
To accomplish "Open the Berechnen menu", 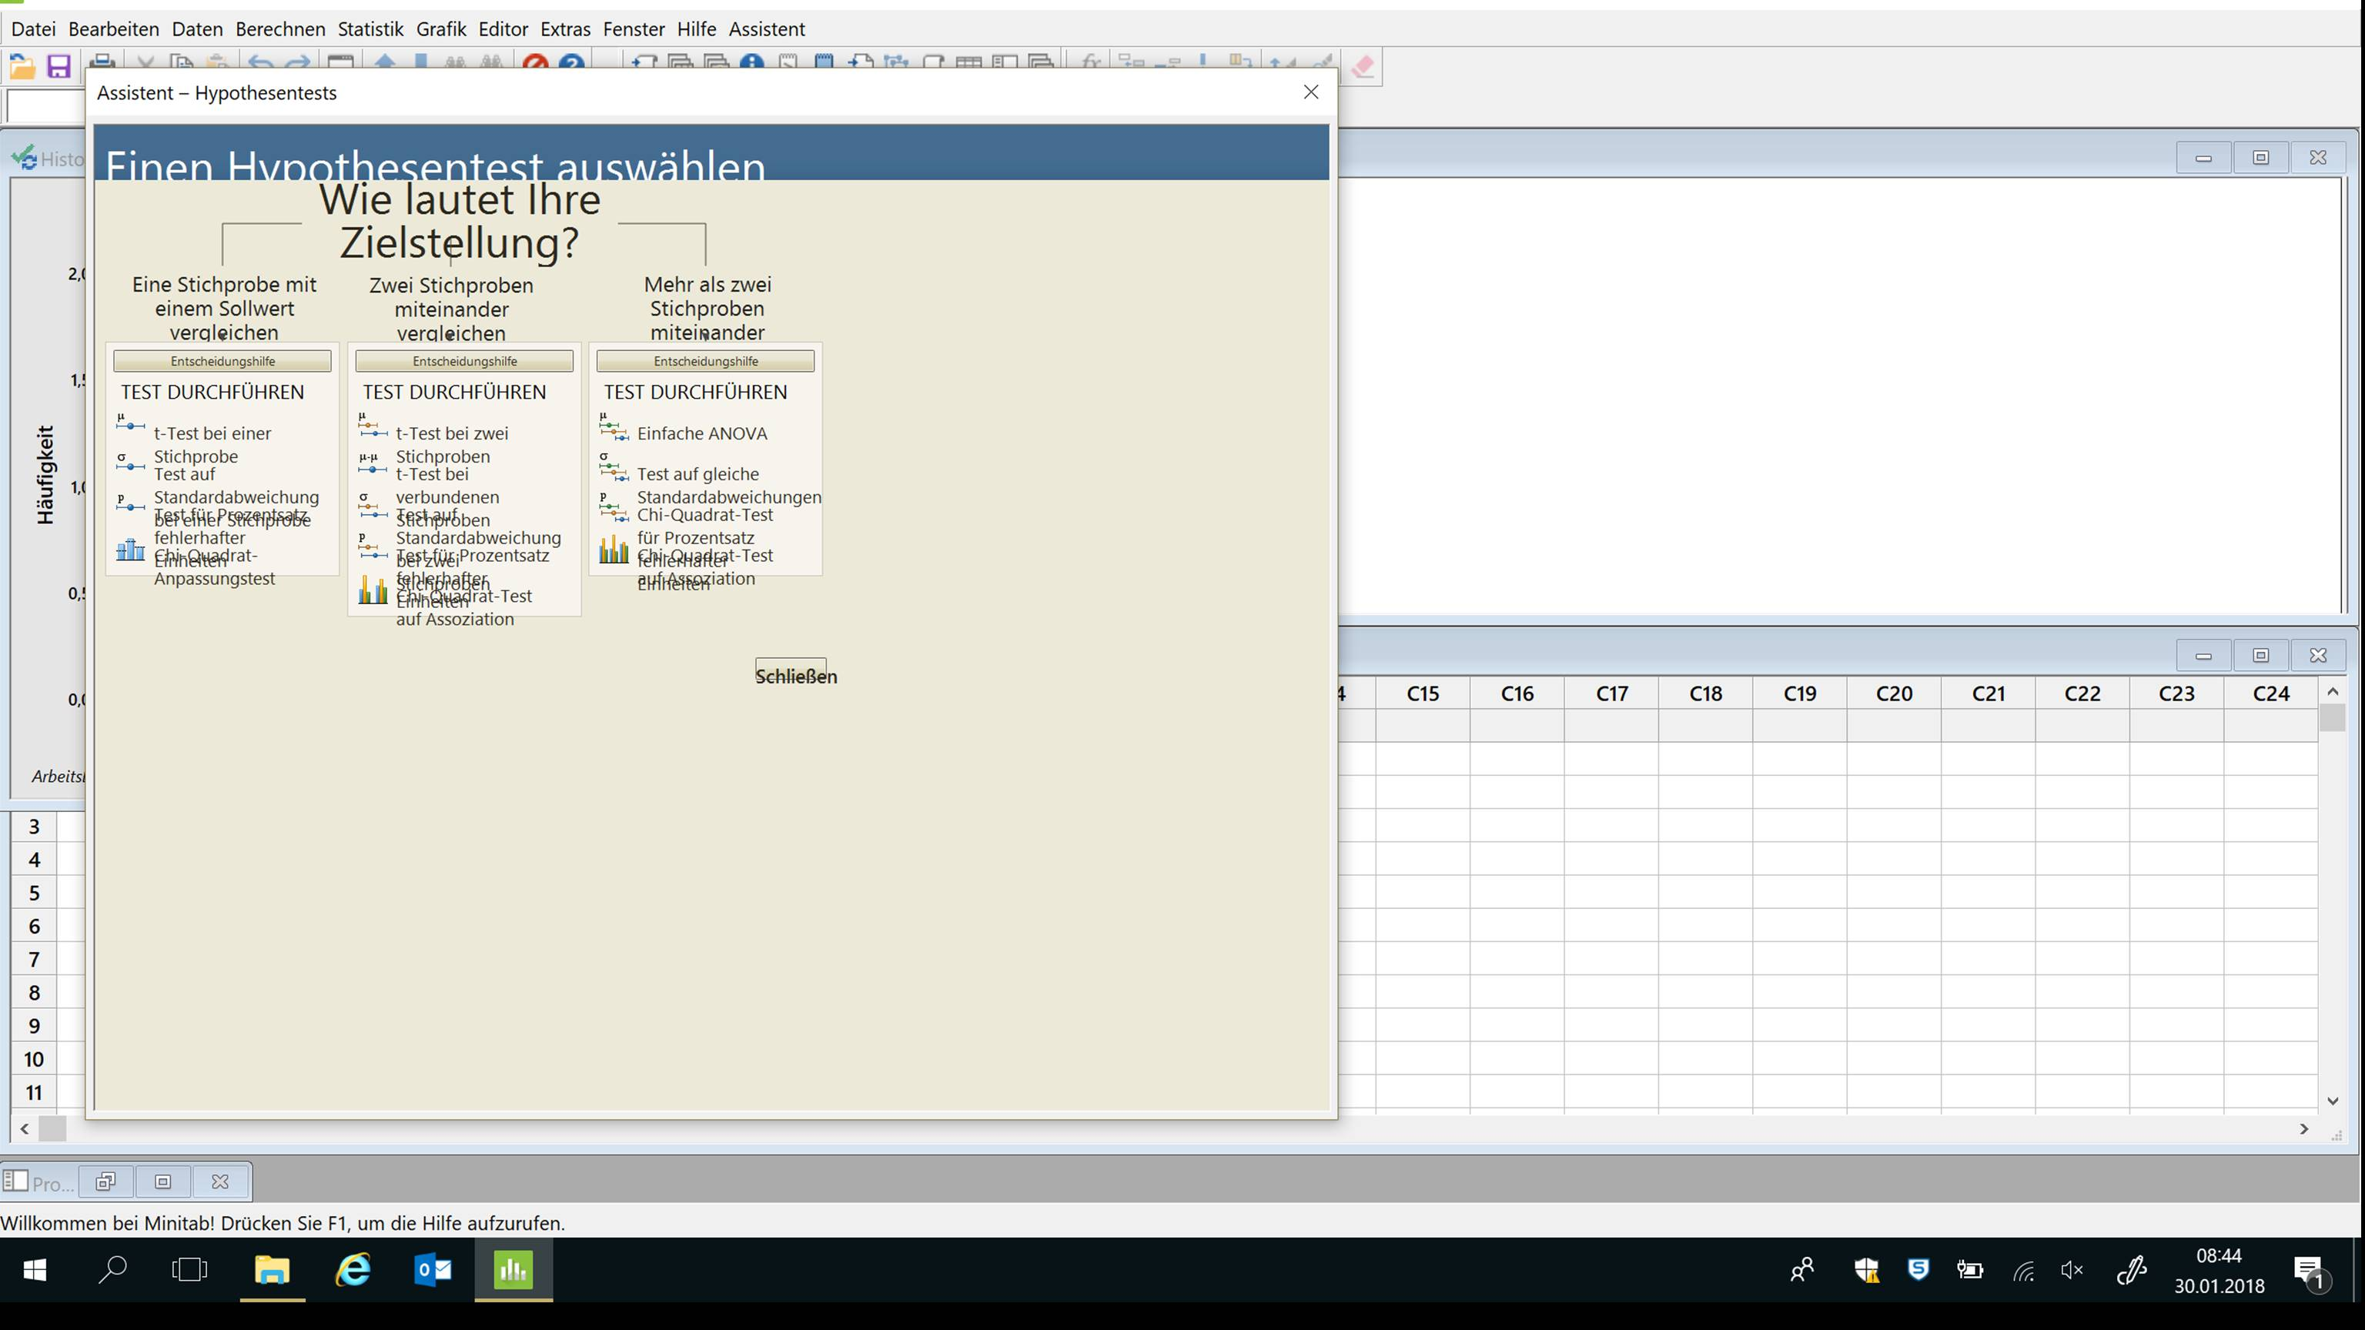I will coord(280,28).
